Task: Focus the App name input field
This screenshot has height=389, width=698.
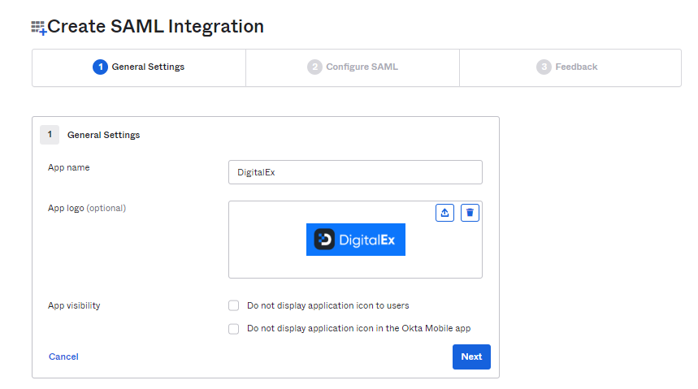Action: 355,172
